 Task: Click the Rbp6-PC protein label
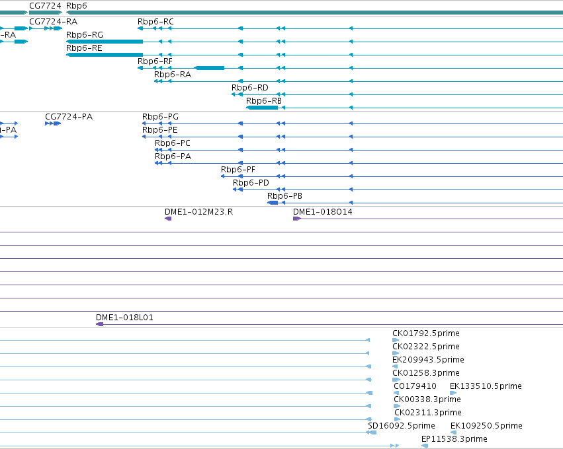(173, 143)
